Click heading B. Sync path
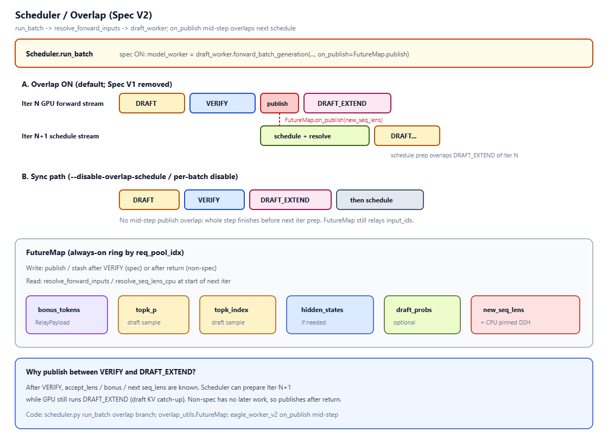608x445 pixels. coord(130,176)
